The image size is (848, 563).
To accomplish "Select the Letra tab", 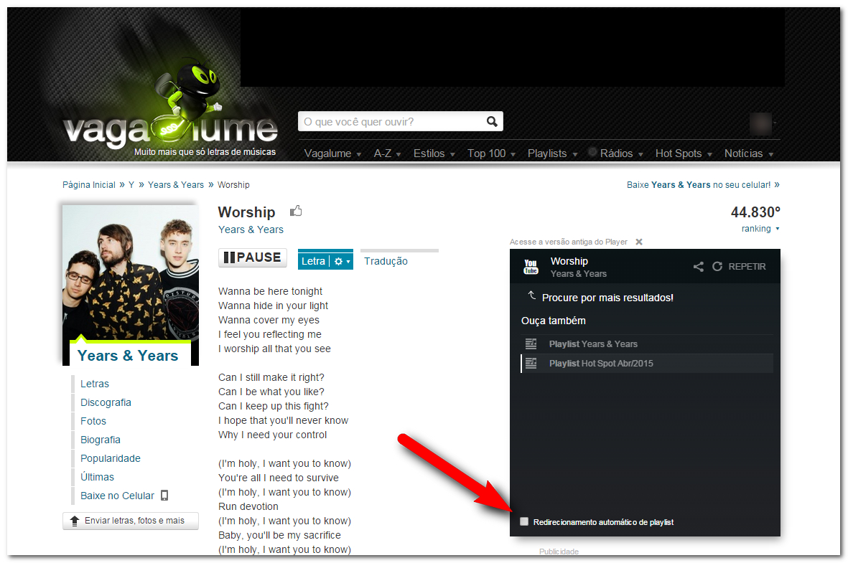I will (x=314, y=262).
